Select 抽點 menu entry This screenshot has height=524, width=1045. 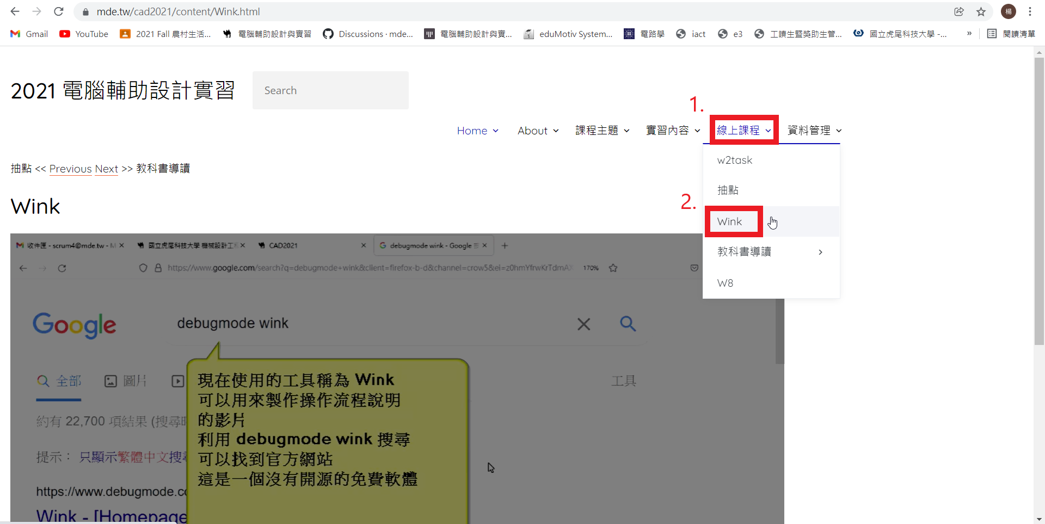point(771,190)
